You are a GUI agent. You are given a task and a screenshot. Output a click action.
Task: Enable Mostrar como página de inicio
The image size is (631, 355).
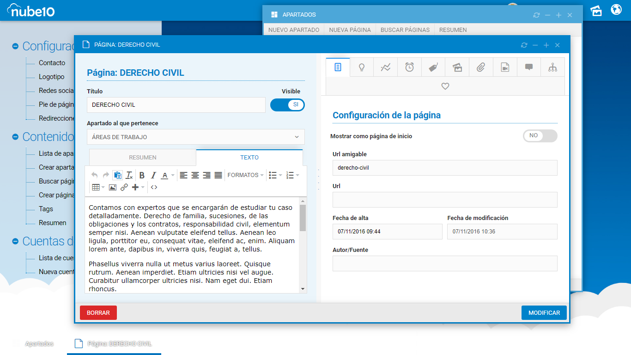540,136
